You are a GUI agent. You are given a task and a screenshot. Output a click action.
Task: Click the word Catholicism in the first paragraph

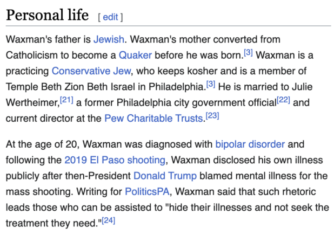coord(32,56)
